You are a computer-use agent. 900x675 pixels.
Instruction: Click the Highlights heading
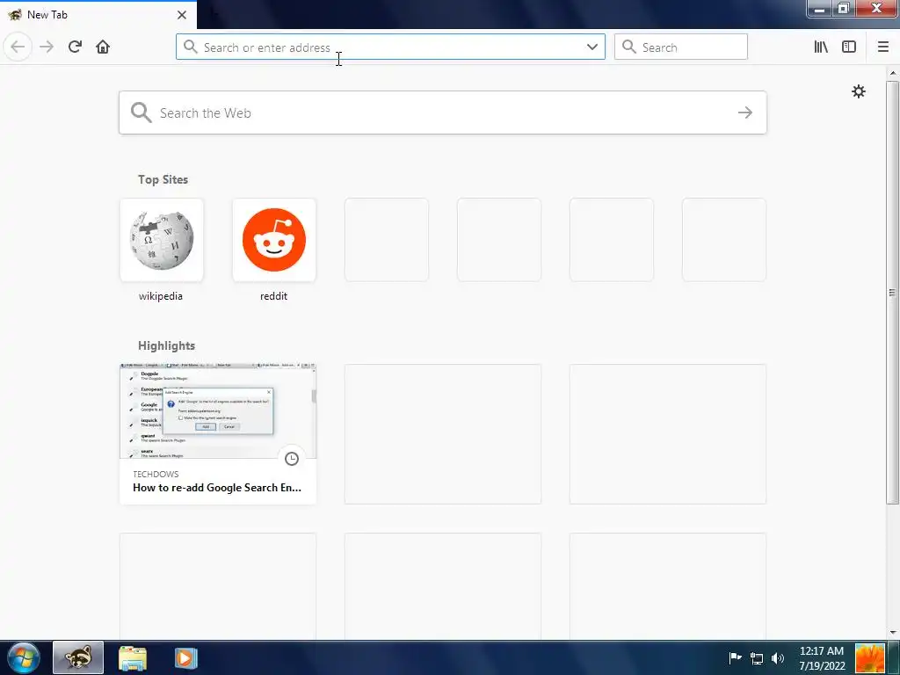pos(166,345)
